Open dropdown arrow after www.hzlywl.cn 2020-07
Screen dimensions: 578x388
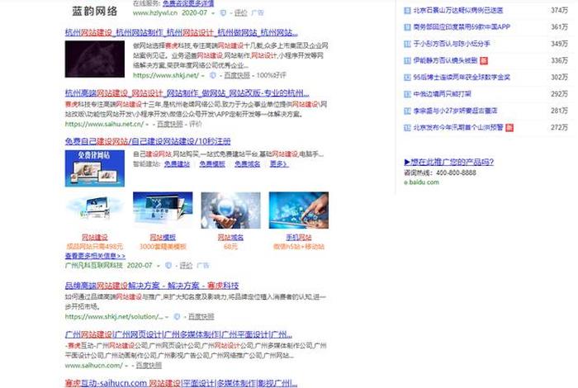(x=213, y=13)
